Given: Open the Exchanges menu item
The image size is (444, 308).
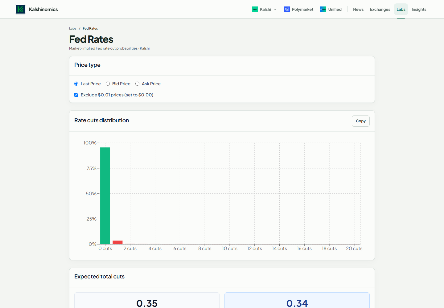Looking at the screenshot, I should 380,9.
